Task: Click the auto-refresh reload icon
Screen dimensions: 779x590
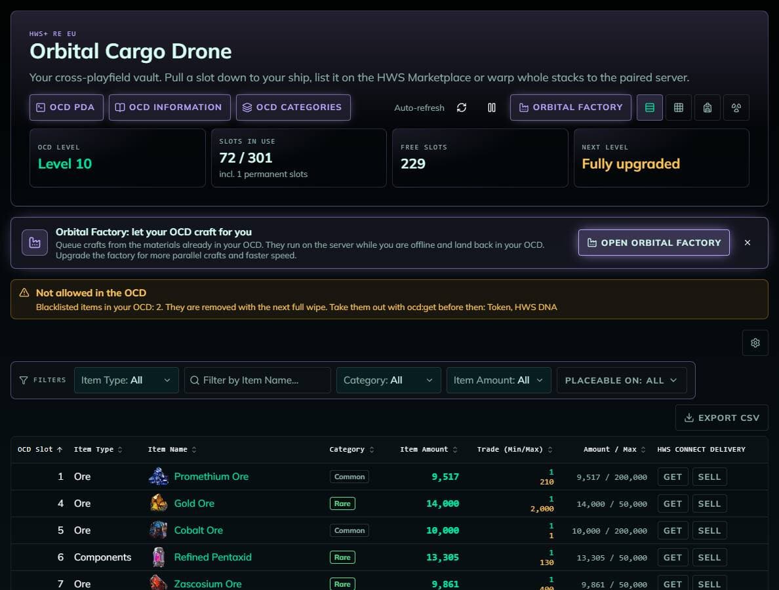Action: pos(462,108)
